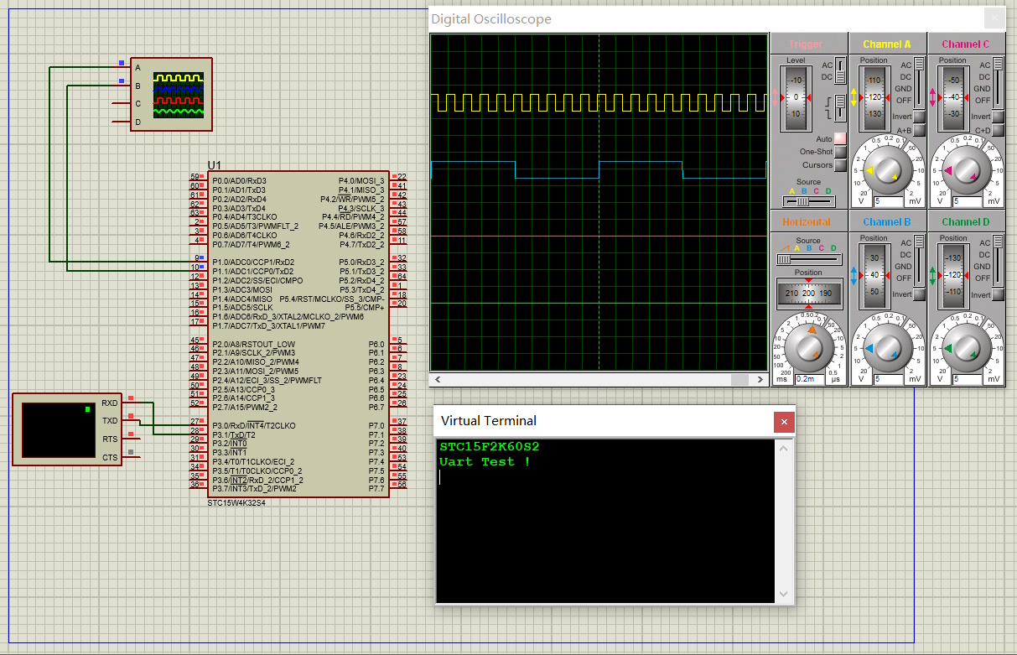Click Channel A voltage value field

(x=888, y=201)
